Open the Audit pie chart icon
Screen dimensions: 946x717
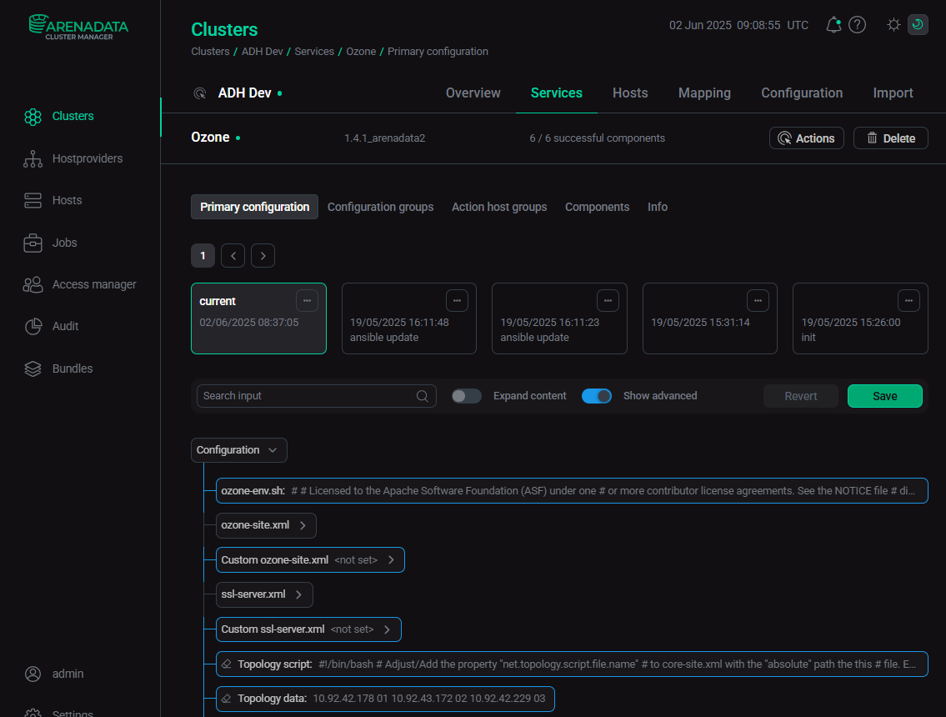point(33,327)
